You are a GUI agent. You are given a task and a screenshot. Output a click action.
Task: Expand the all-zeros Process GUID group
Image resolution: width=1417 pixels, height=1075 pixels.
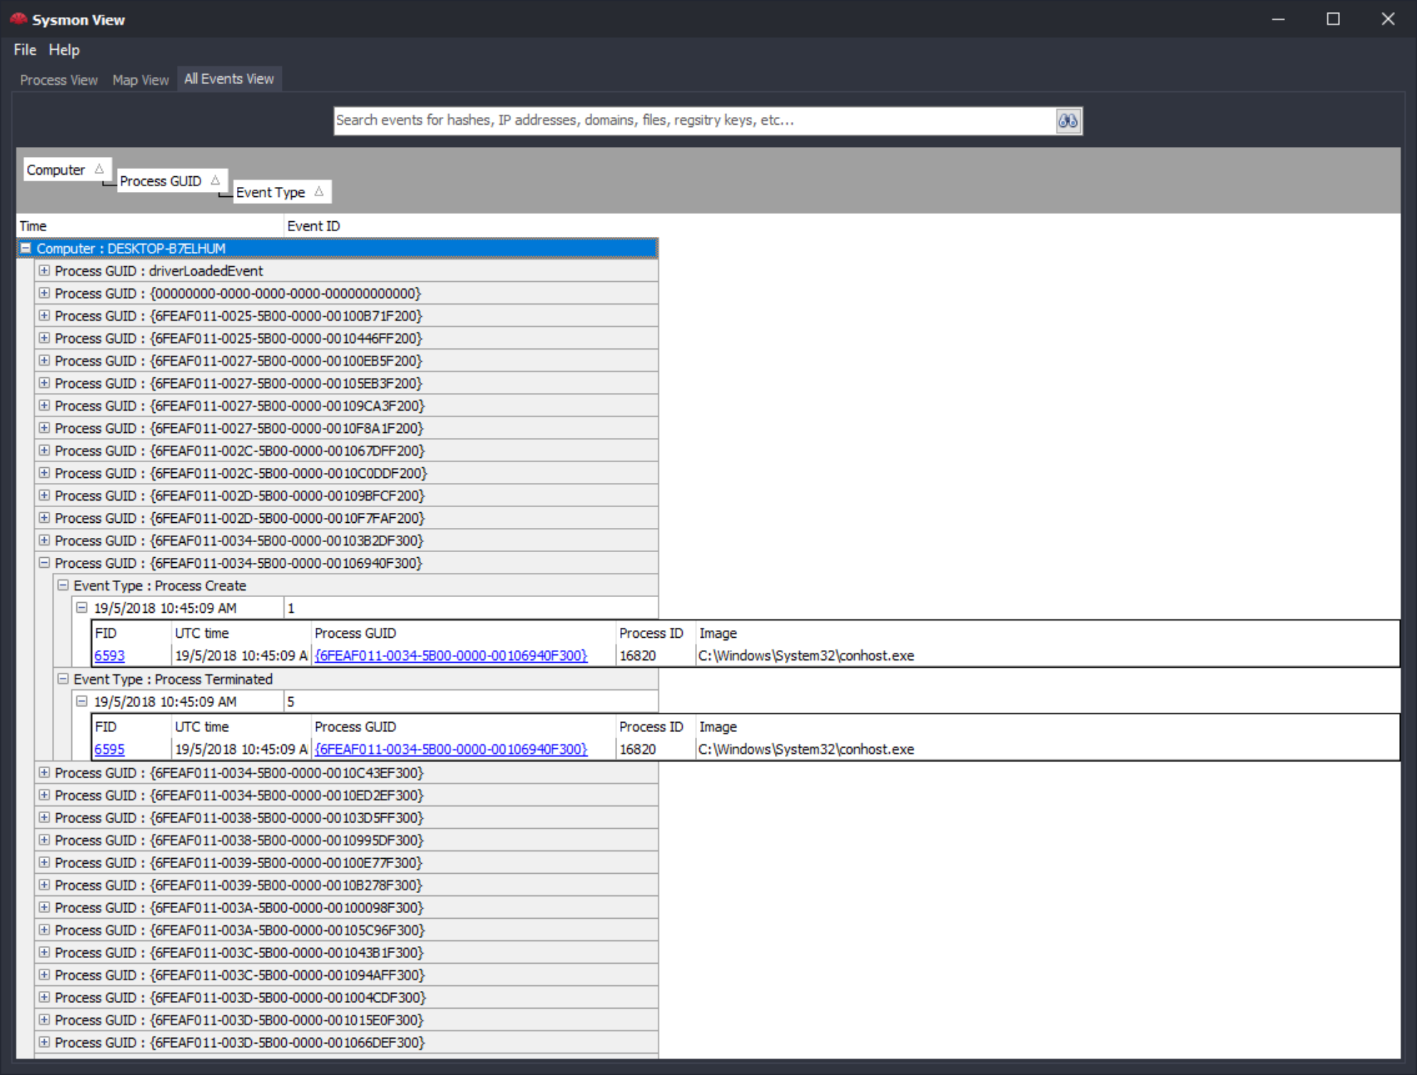[44, 293]
